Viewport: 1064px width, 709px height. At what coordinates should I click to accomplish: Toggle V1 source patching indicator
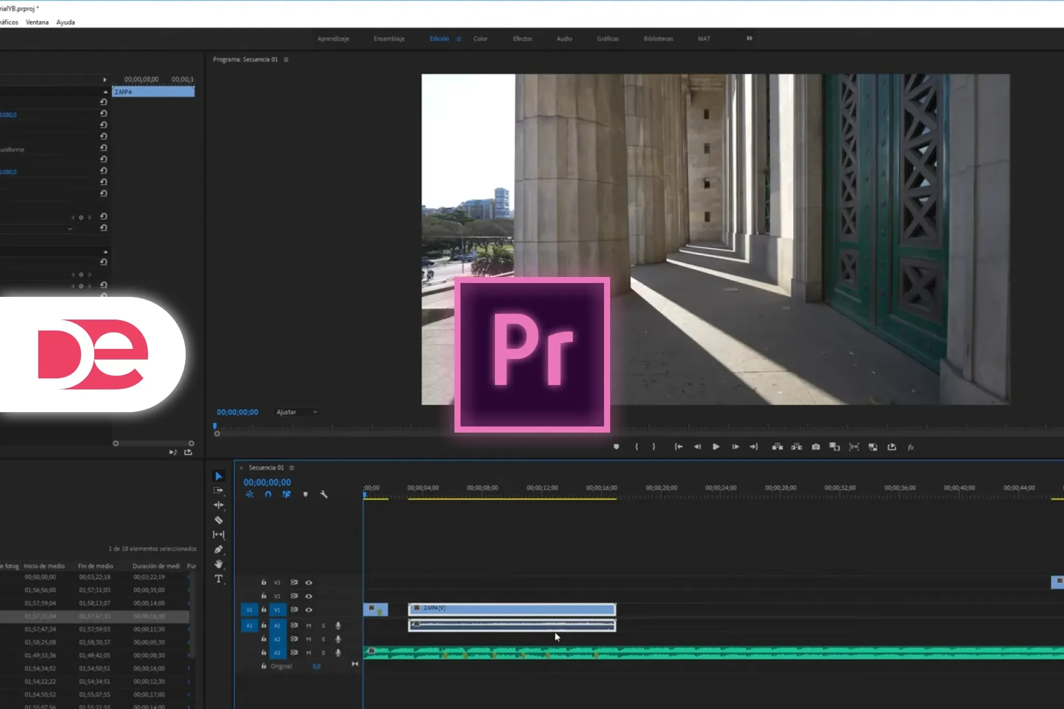[249, 610]
